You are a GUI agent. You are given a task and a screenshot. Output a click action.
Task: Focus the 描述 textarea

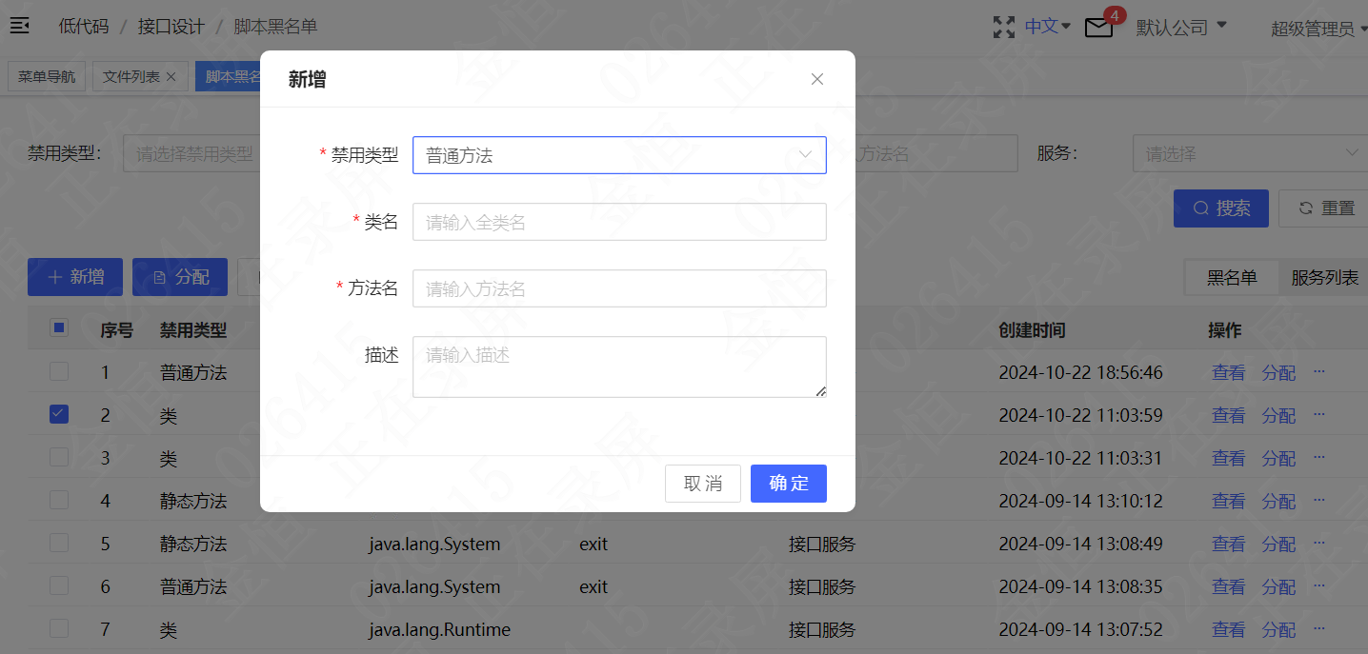click(x=619, y=367)
